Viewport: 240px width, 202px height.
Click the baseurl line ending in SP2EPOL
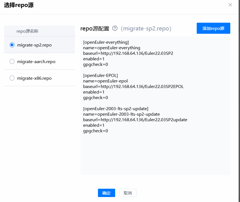click(133, 87)
